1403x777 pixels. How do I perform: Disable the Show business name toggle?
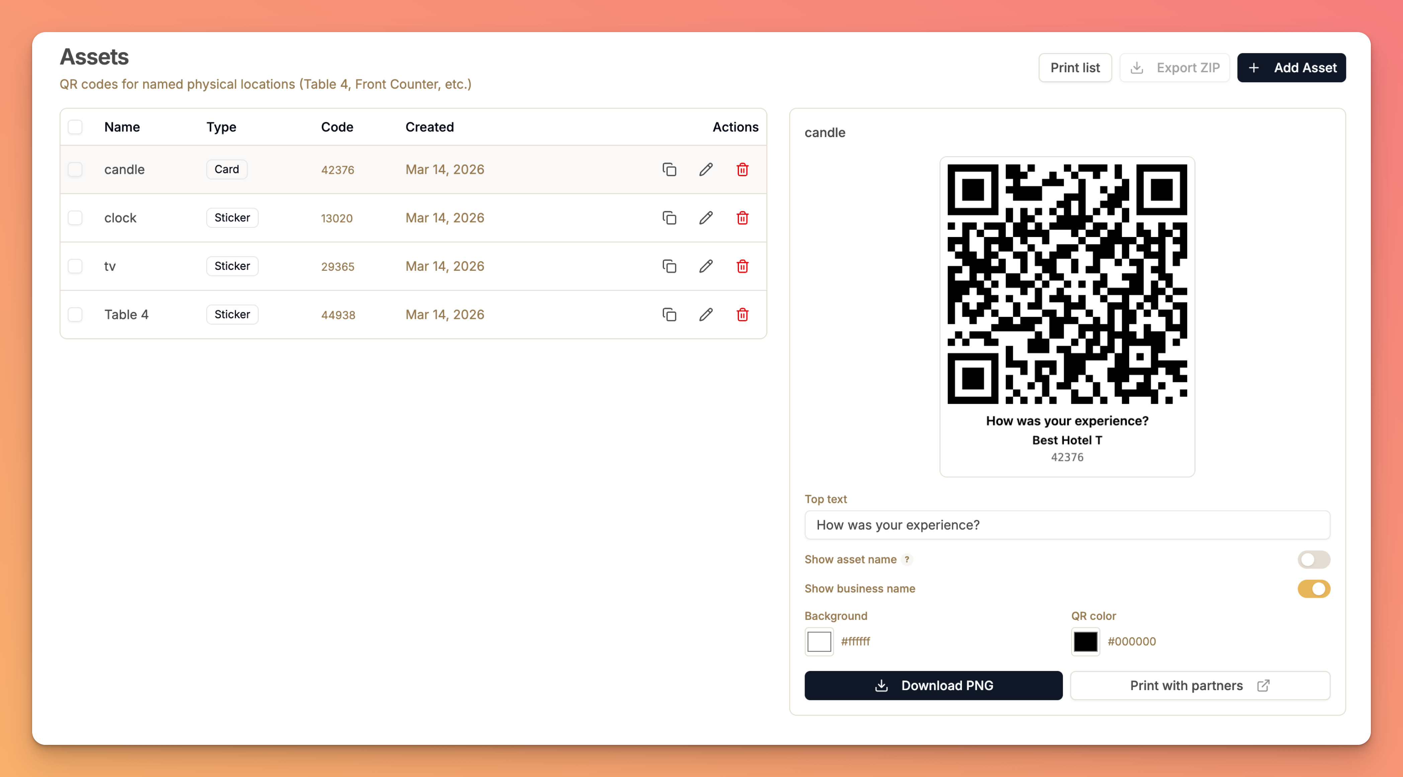tap(1314, 589)
